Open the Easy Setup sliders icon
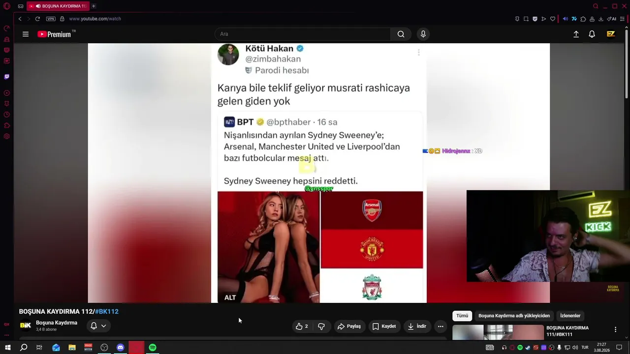The height and width of the screenshot is (354, 630). click(623, 19)
